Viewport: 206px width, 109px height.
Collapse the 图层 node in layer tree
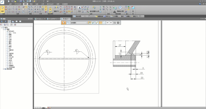(4, 29)
